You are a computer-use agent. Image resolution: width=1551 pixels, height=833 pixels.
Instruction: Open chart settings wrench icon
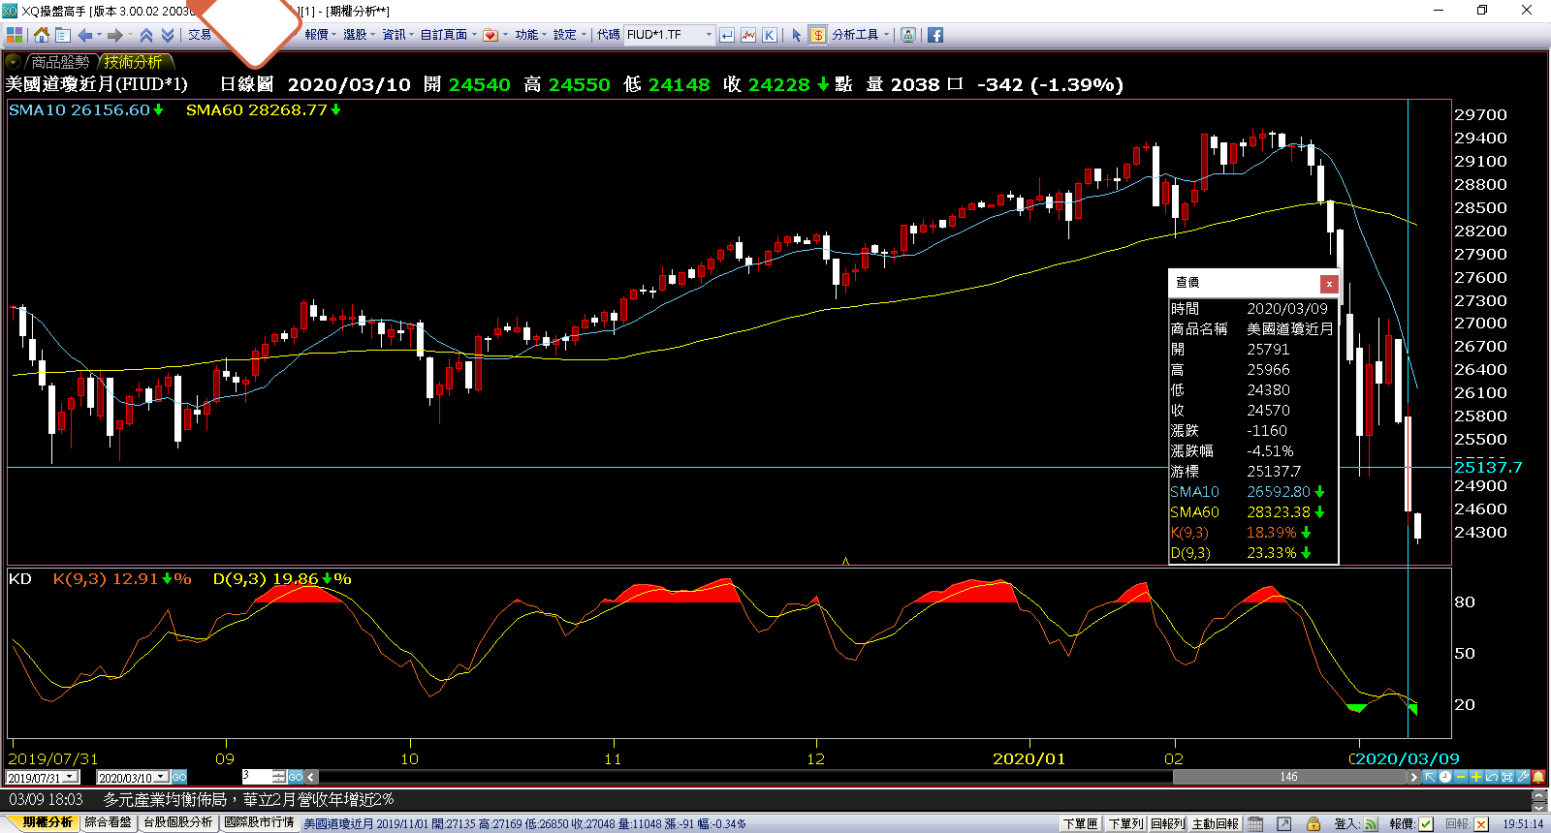pos(1523,777)
